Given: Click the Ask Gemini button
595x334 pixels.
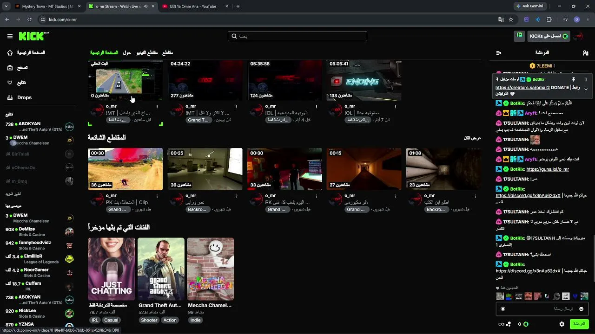Looking at the screenshot, I should coord(529,6).
